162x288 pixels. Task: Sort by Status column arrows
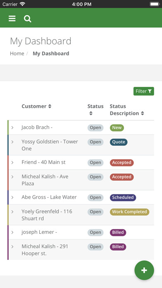click(x=91, y=113)
